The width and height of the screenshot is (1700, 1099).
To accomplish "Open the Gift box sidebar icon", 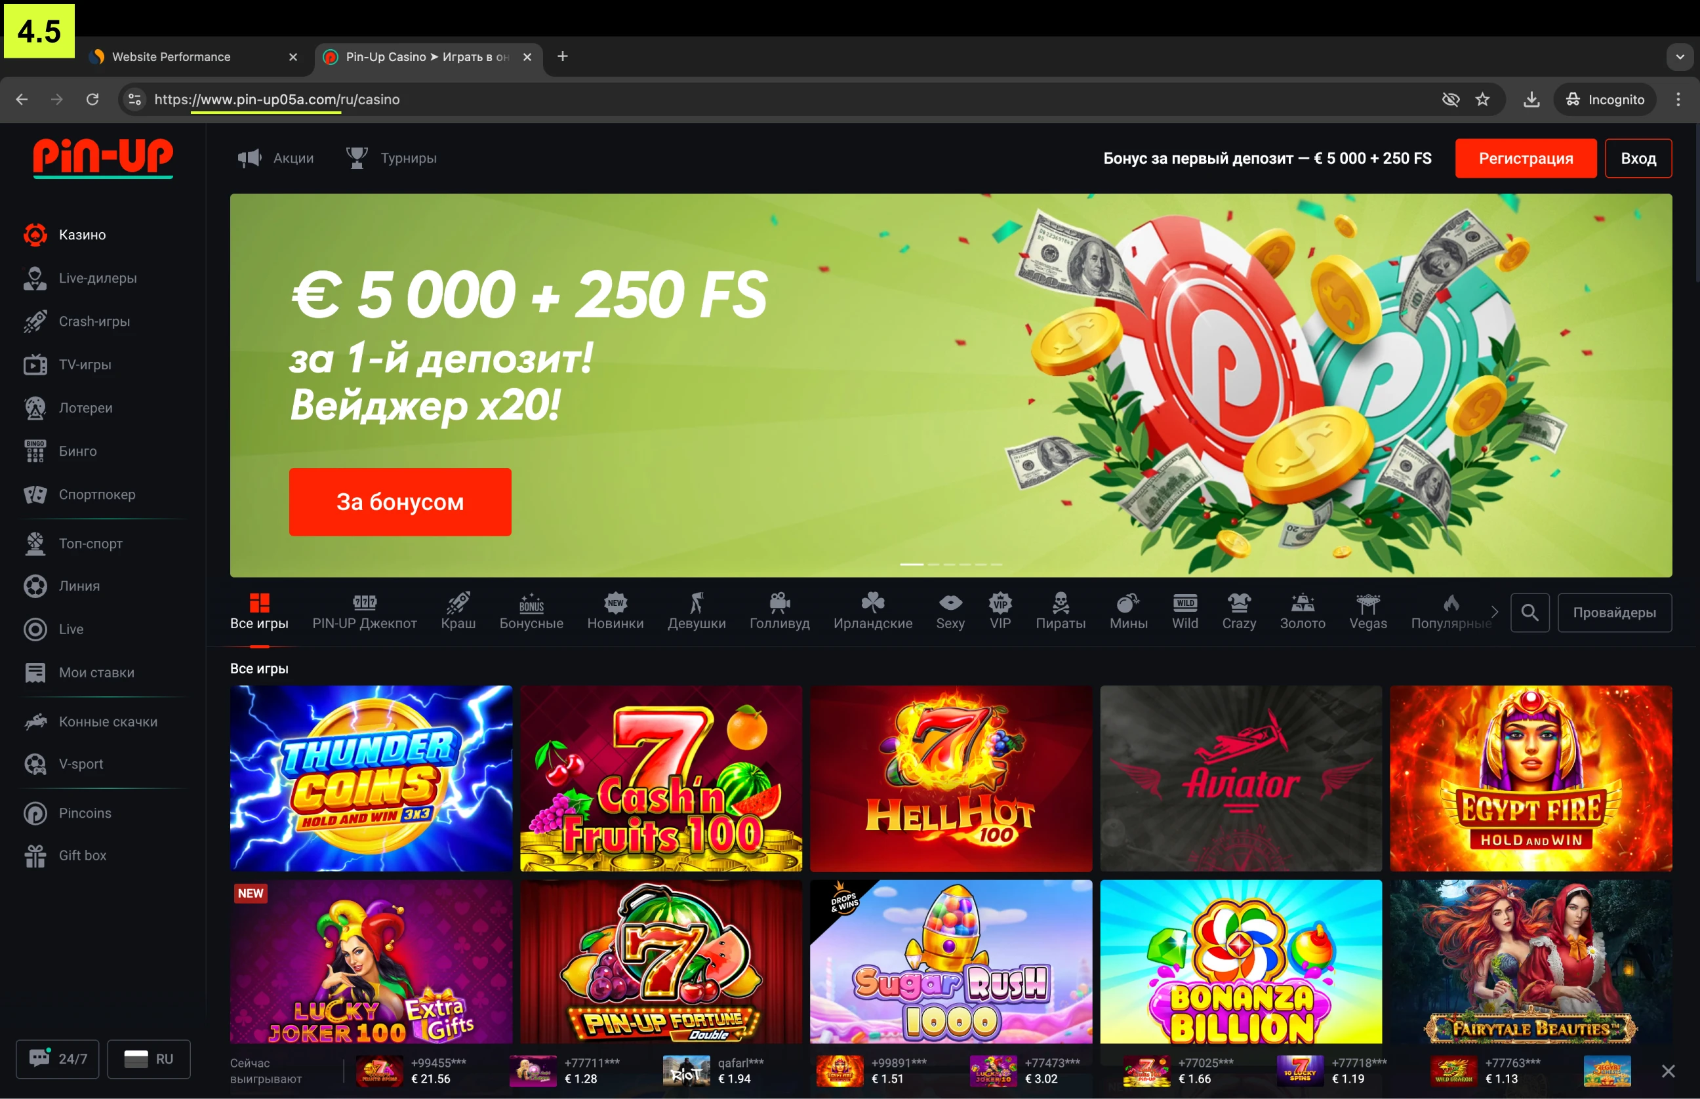I will point(35,856).
